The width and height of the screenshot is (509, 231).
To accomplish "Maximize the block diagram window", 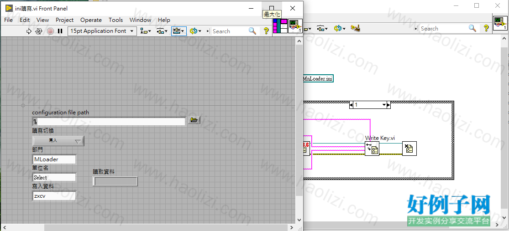I will (477, 5).
